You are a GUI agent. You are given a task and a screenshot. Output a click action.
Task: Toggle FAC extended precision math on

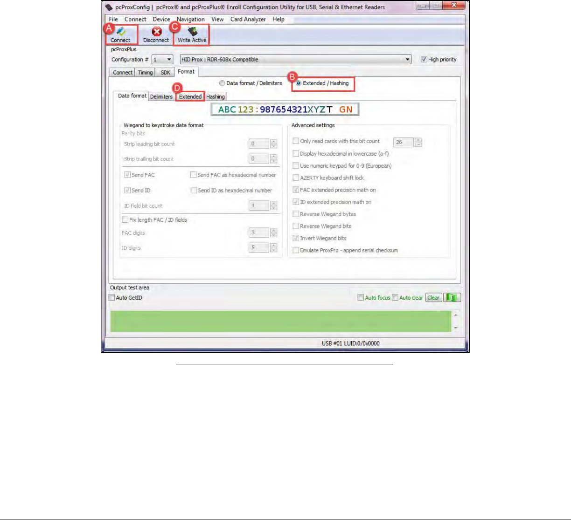click(x=296, y=190)
